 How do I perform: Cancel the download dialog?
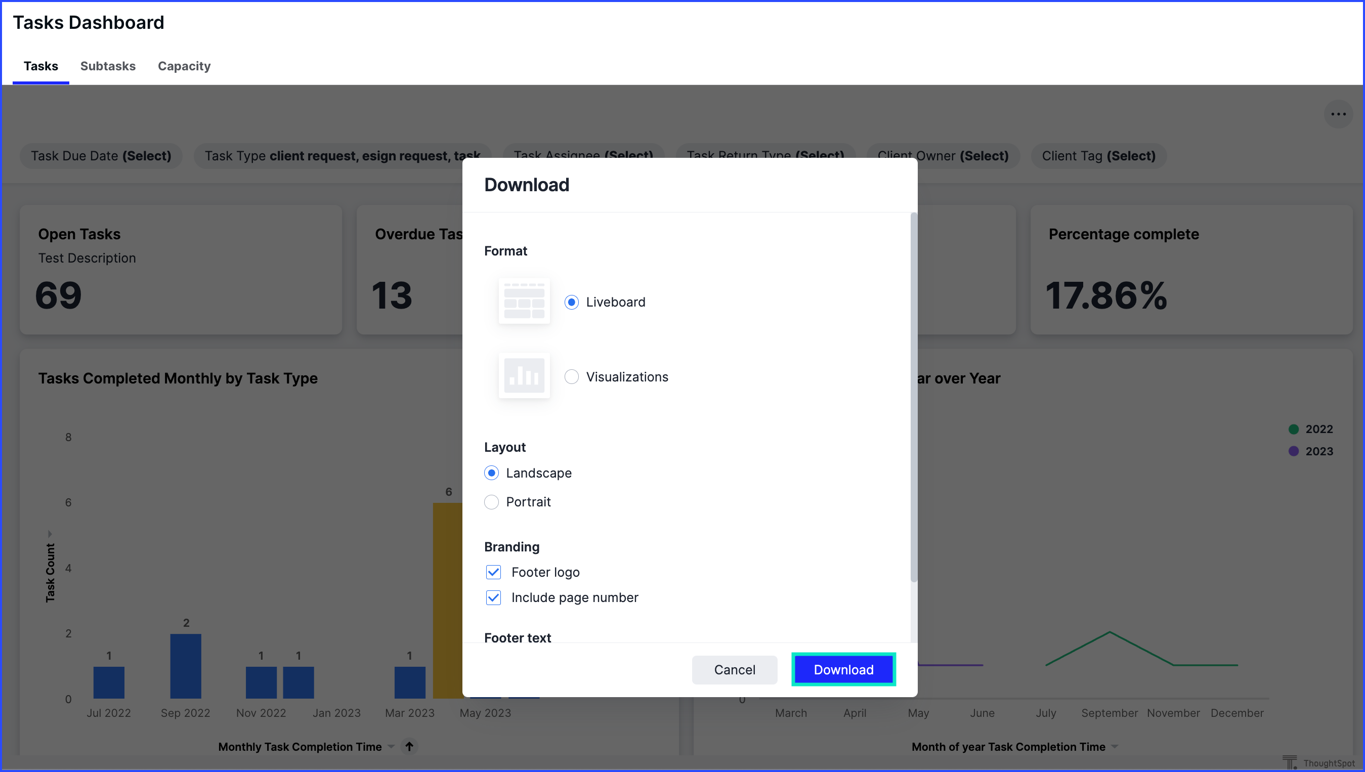[734, 670]
